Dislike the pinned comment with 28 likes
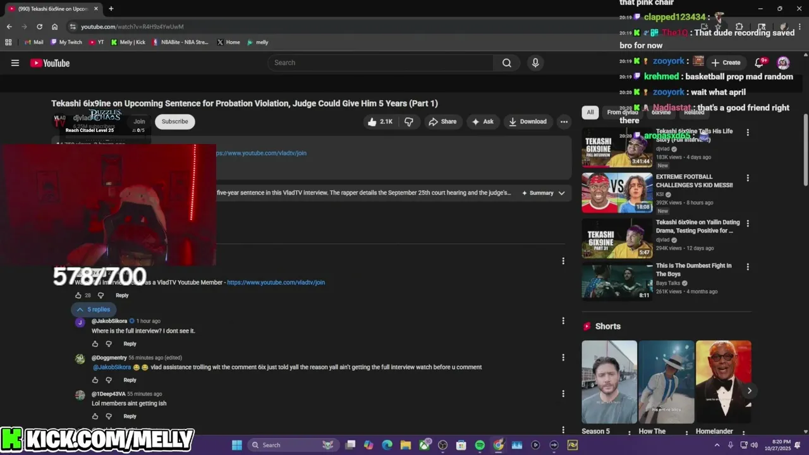Image resolution: width=809 pixels, height=455 pixels. (100, 295)
